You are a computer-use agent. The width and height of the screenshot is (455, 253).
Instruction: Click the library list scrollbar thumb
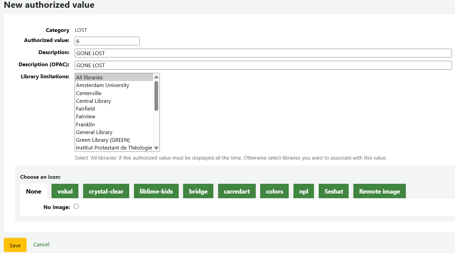pos(156,96)
